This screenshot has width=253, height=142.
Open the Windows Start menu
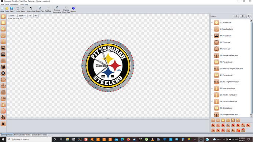[3, 139]
